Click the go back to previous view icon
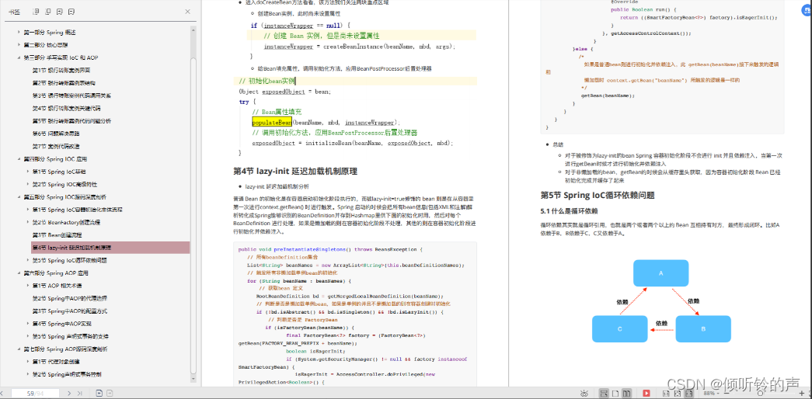Screen dimensions: 812x399 [99, 394]
